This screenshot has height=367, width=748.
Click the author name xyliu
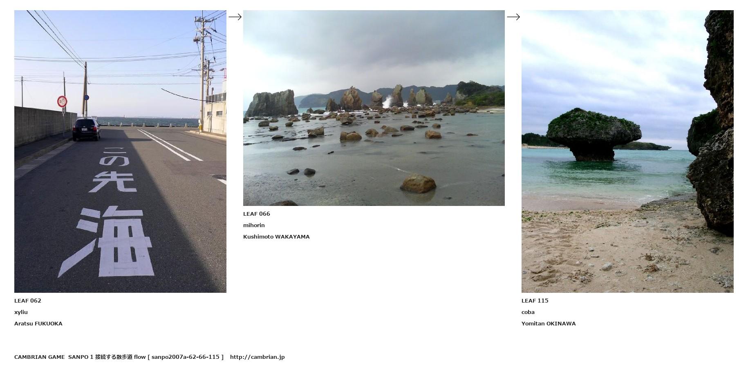click(x=21, y=312)
